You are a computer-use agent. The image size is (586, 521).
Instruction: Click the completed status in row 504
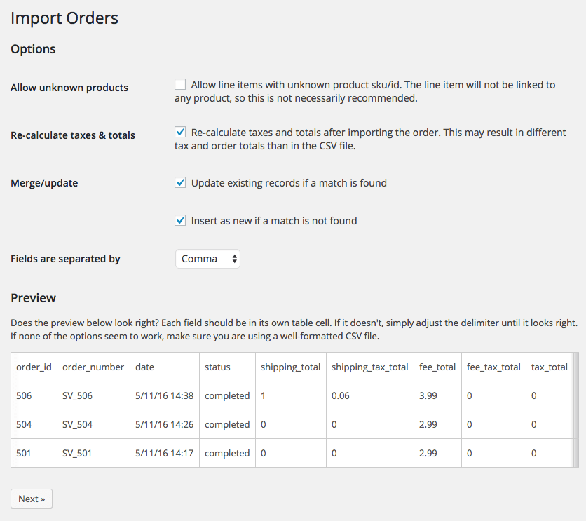click(227, 424)
